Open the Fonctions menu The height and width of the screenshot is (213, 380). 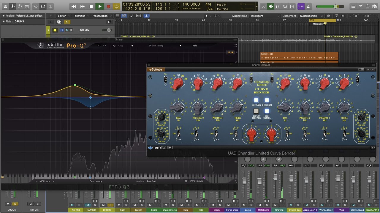(x=81, y=16)
